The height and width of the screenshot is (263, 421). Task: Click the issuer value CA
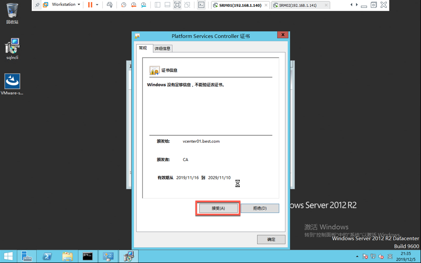pyautogui.click(x=186, y=160)
